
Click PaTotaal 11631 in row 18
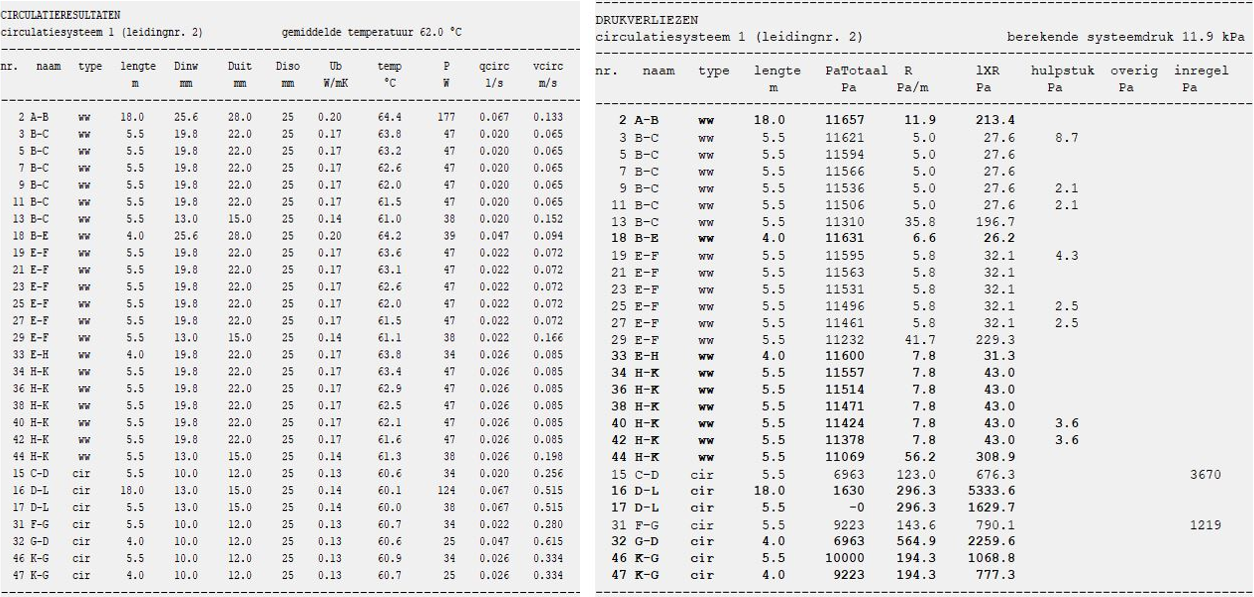(x=844, y=238)
